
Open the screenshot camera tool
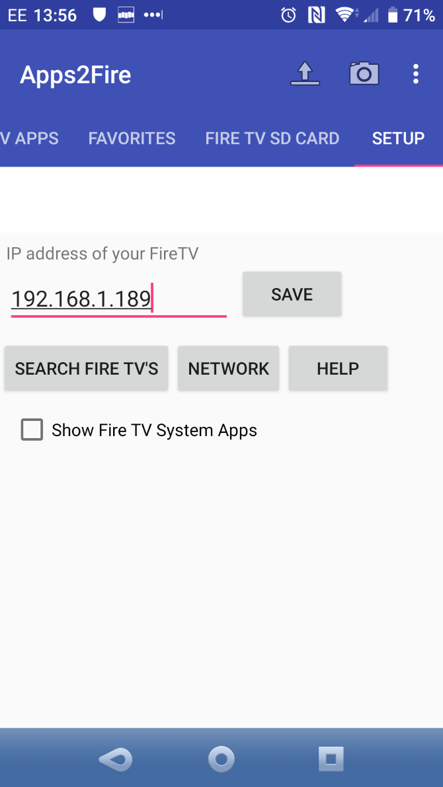[x=364, y=74]
